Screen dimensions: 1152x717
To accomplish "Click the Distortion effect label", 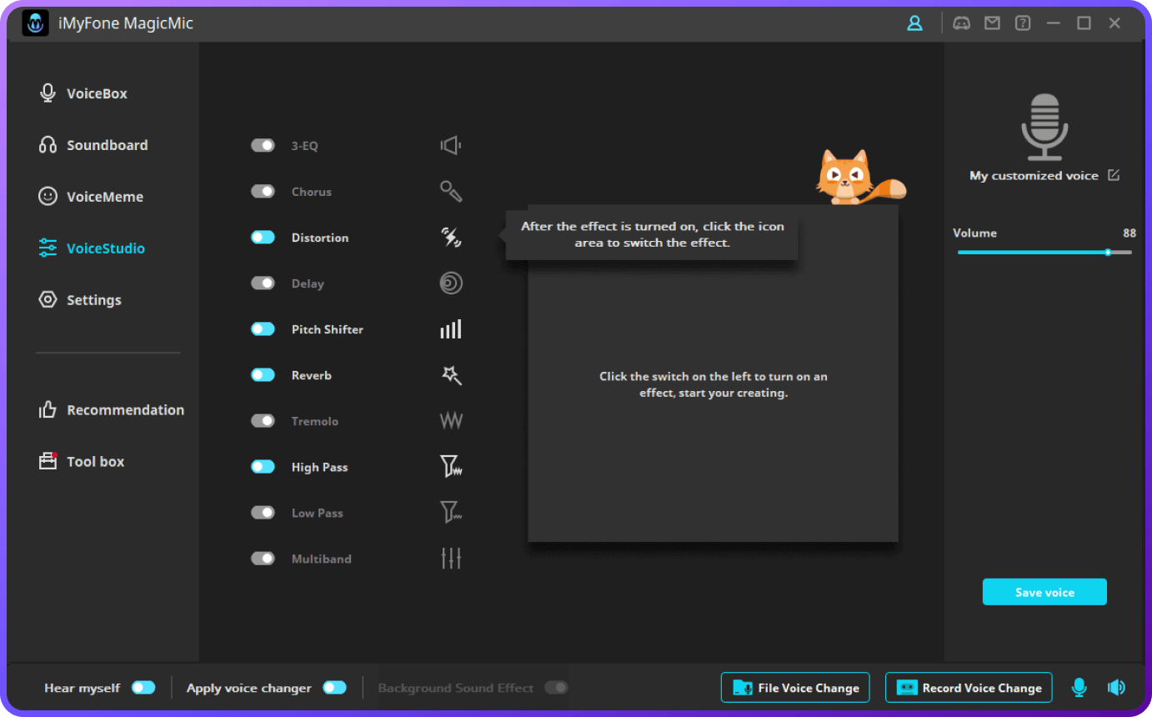I will 320,238.
